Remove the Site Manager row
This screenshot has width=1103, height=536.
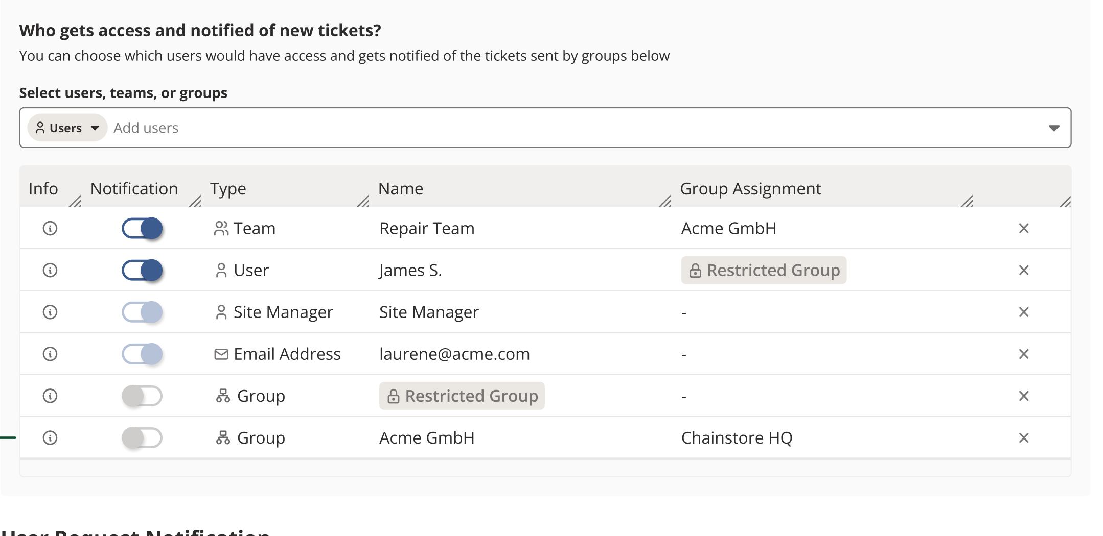tap(1023, 312)
